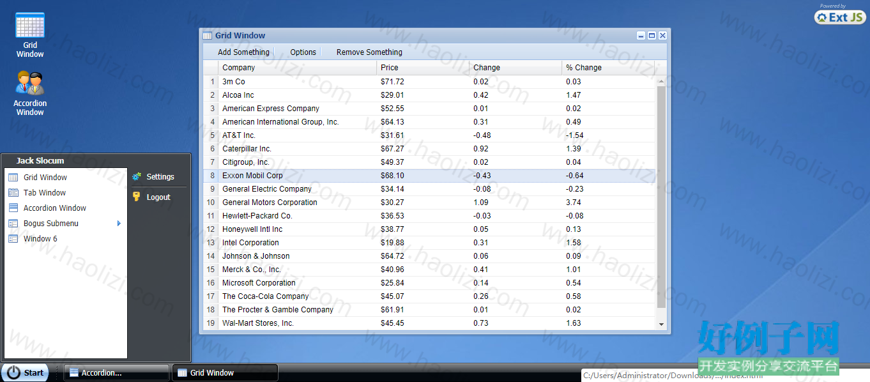Select the Wal-Mart Stores, Inc. row
The width and height of the screenshot is (870, 382).
429,323
